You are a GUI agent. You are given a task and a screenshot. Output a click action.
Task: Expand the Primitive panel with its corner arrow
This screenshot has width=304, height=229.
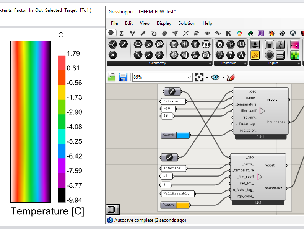pos(245,63)
